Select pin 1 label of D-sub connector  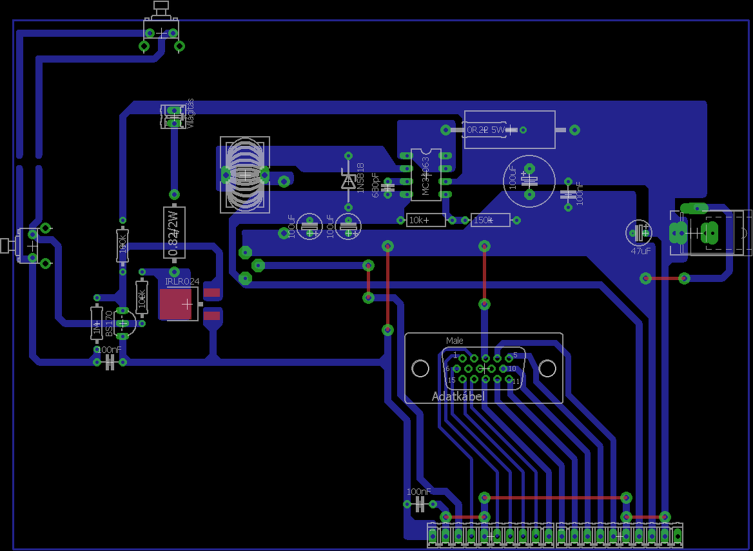[455, 356]
